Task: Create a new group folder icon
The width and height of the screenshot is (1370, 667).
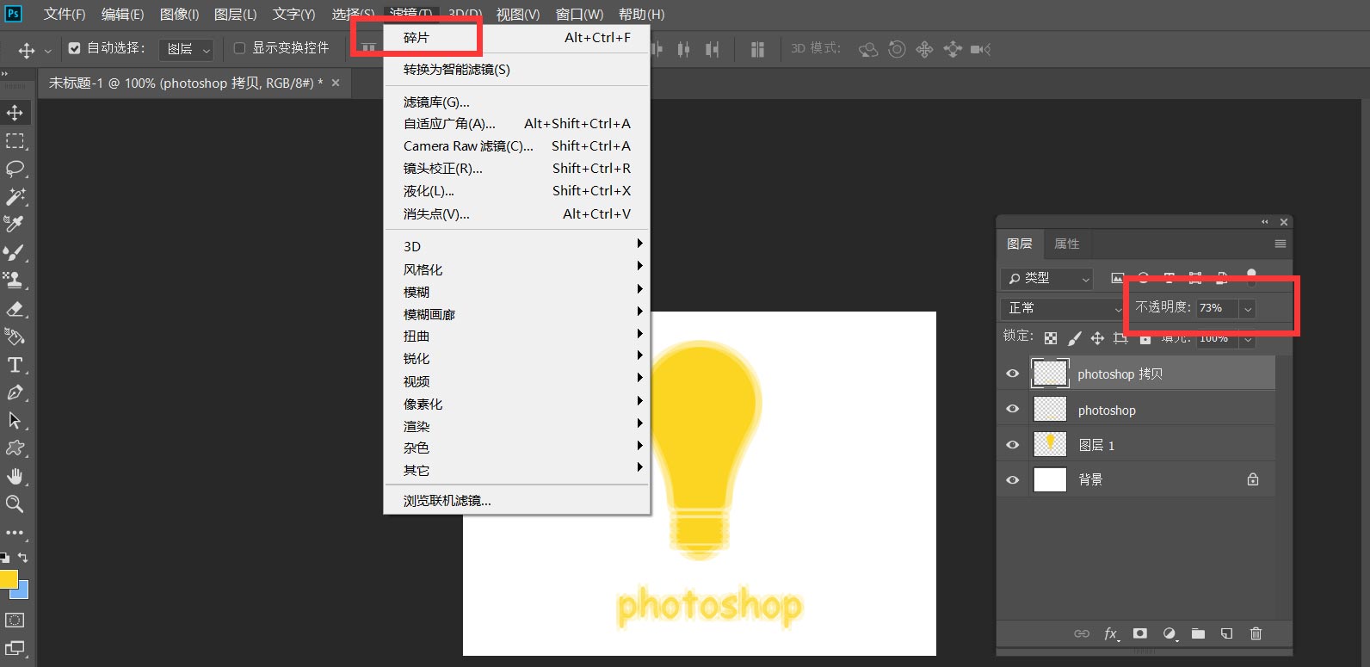Action: click(x=1198, y=633)
